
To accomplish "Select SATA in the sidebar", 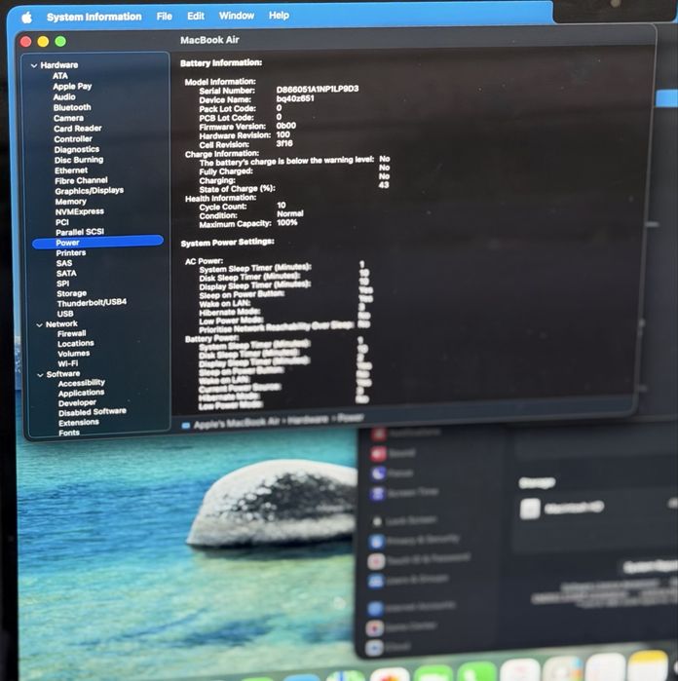I will coord(66,273).
